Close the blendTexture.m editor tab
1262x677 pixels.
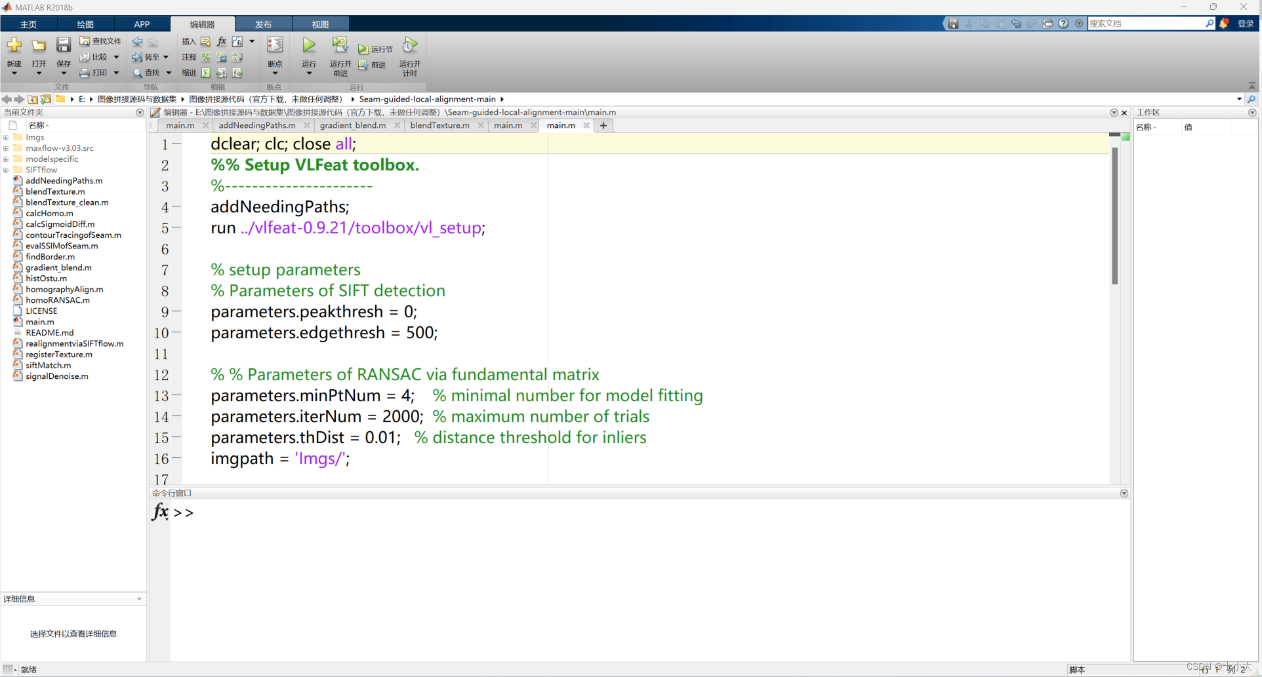[481, 125]
